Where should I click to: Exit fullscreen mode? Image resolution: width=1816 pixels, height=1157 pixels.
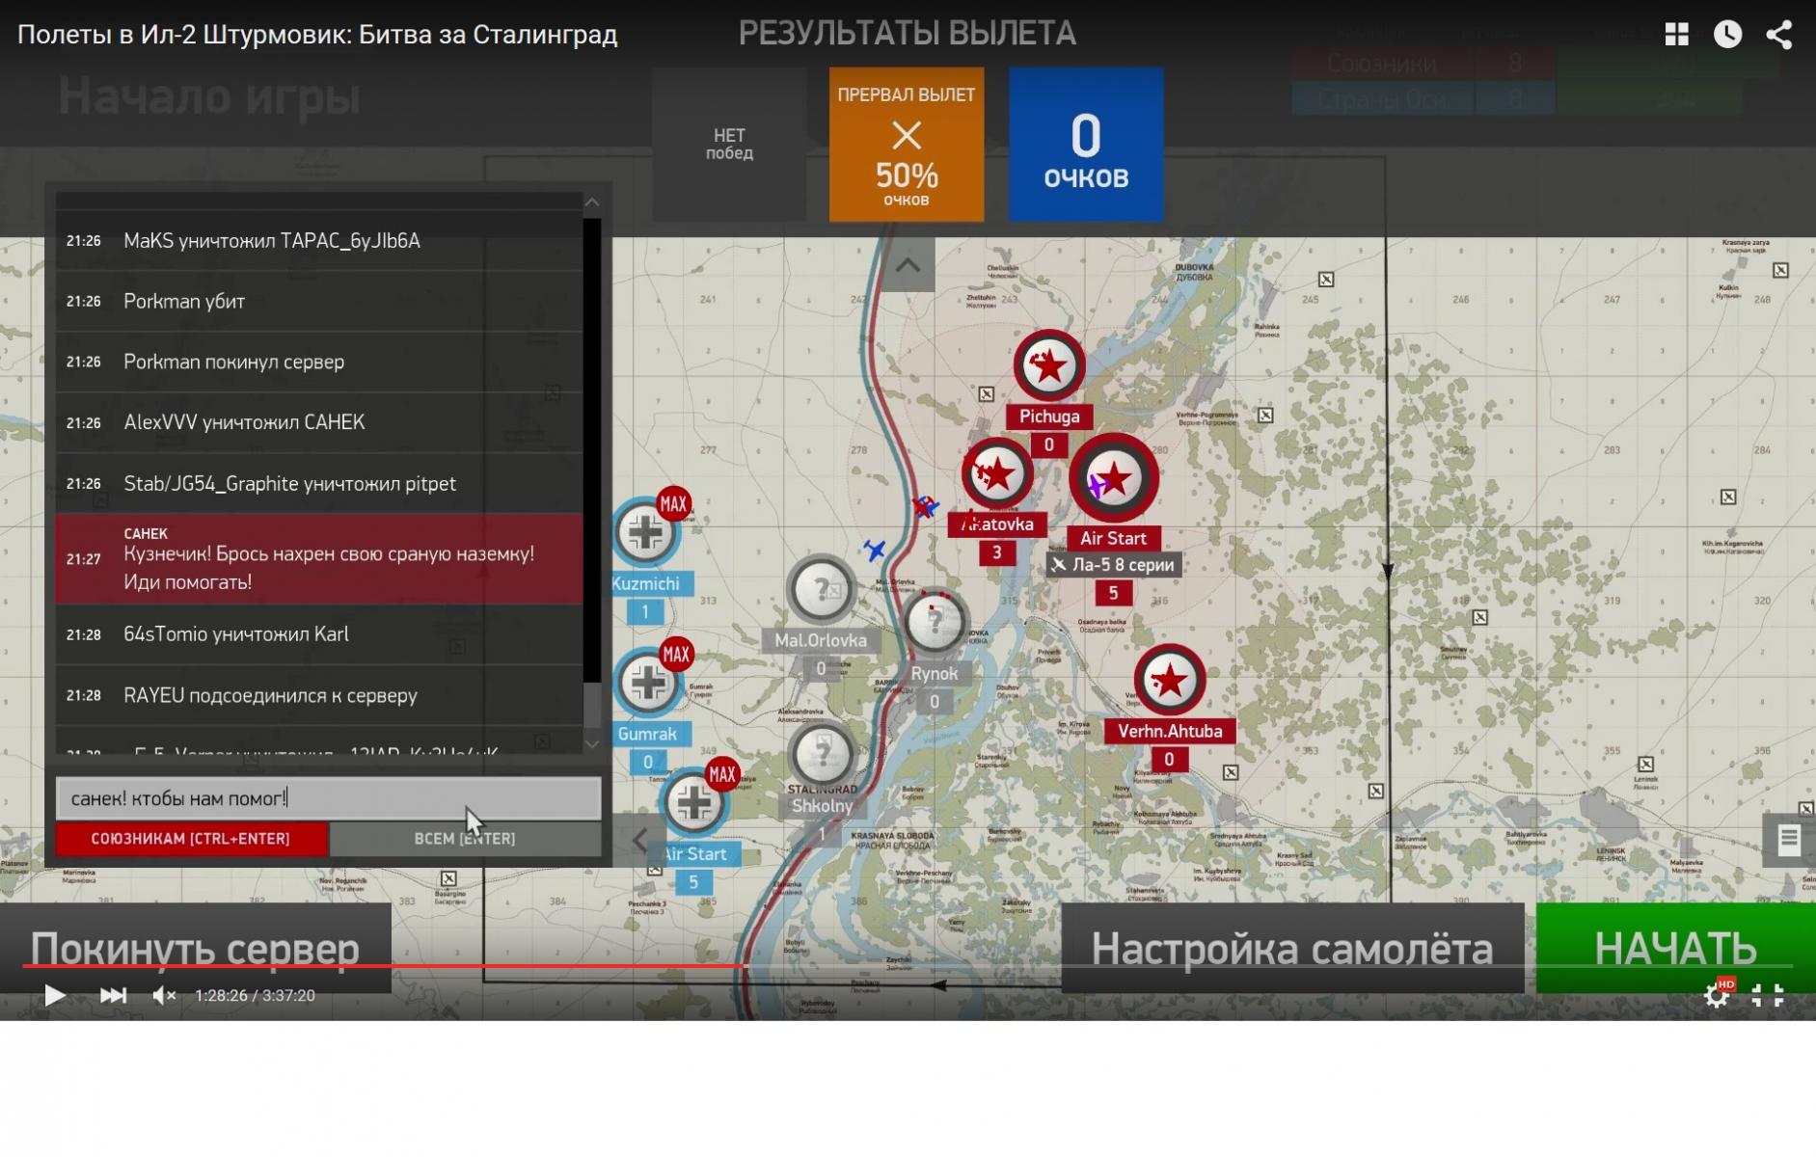(x=1768, y=995)
